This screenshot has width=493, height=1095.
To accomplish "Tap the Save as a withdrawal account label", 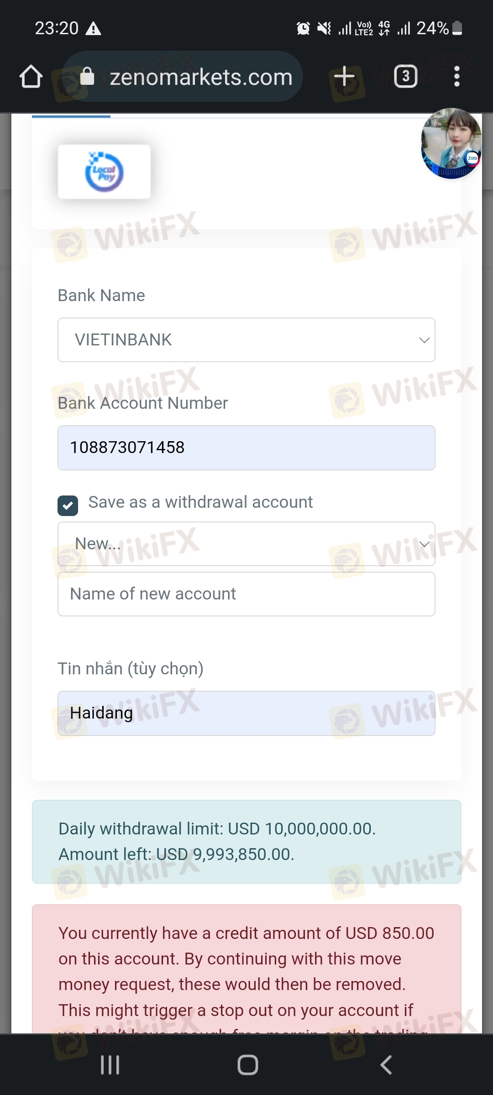I will pos(200,502).
